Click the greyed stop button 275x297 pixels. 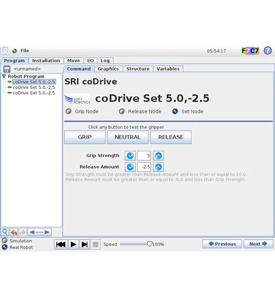pyautogui.click(x=95, y=244)
